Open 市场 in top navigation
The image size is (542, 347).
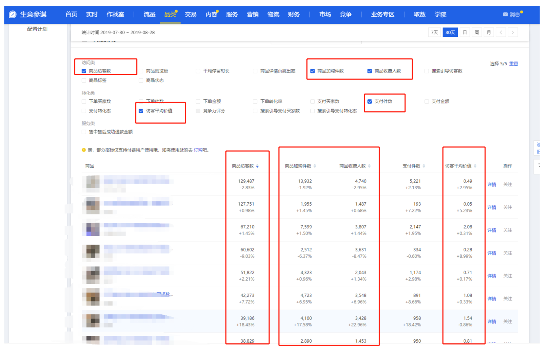(325, 14)
